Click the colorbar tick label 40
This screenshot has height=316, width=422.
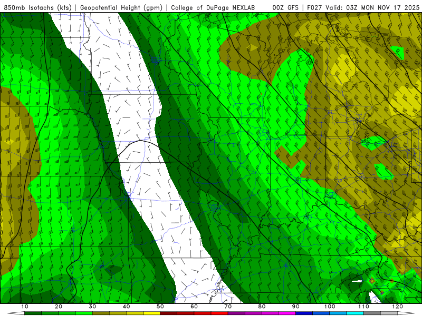coord(126,307)
